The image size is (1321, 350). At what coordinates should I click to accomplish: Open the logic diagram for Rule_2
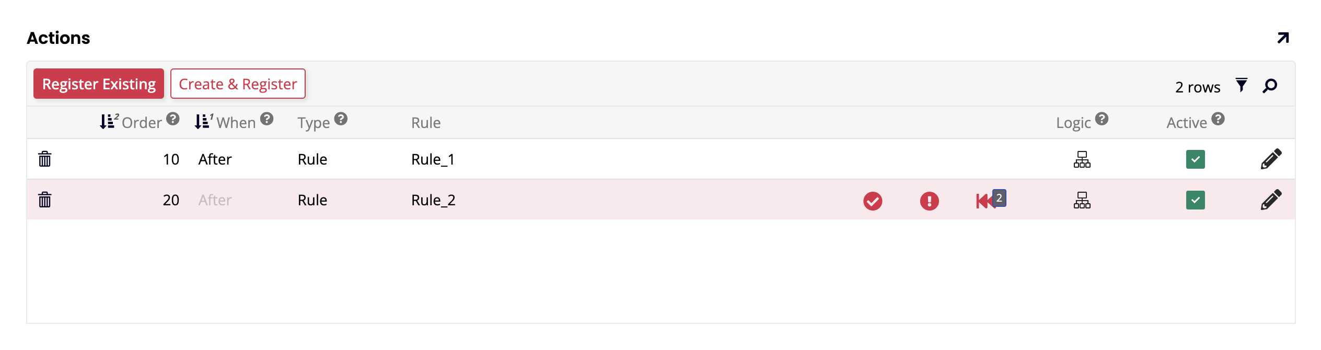(x=1082, y=200)
